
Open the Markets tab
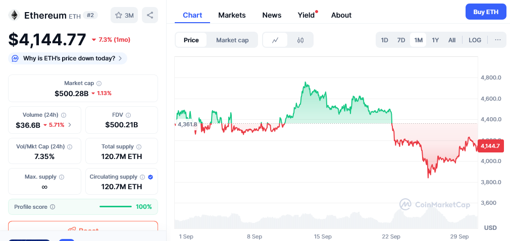232,15
